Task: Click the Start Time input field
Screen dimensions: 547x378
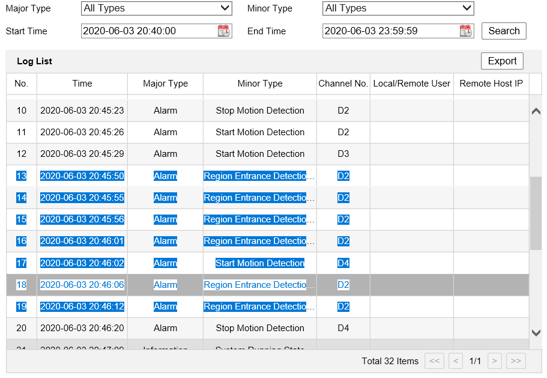Action: (x=148, y=31)
